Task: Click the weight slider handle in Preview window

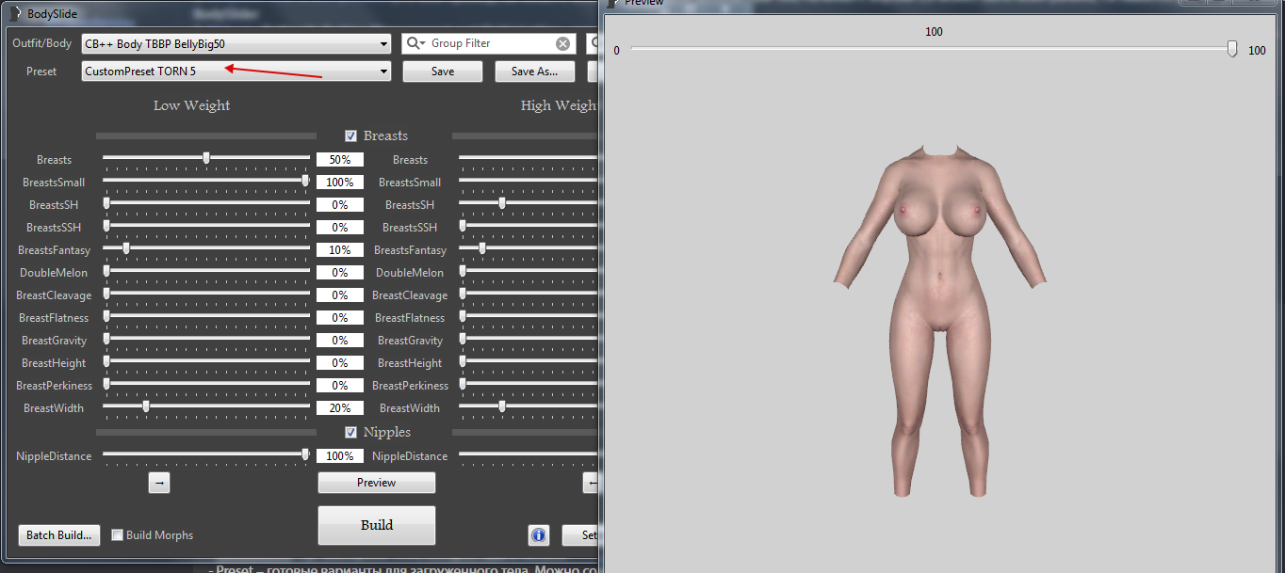Action: tap(1232, 49)
